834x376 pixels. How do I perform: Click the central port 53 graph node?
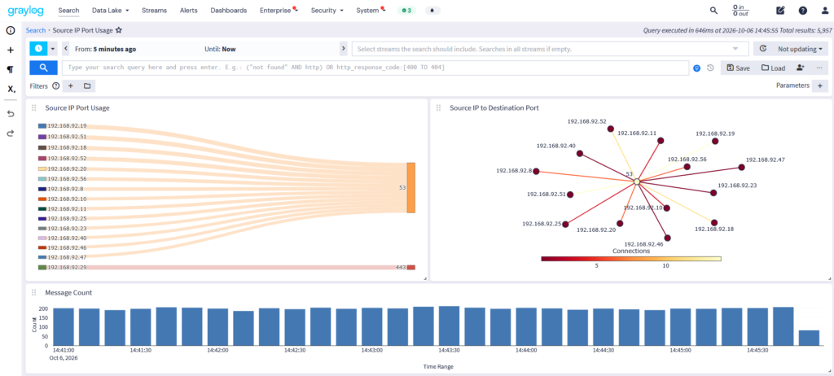[636, 181]
